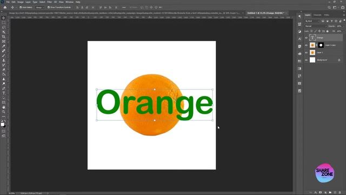Click the Align left edges button
This screenshot has height=195, width=346.
point(77,7)
